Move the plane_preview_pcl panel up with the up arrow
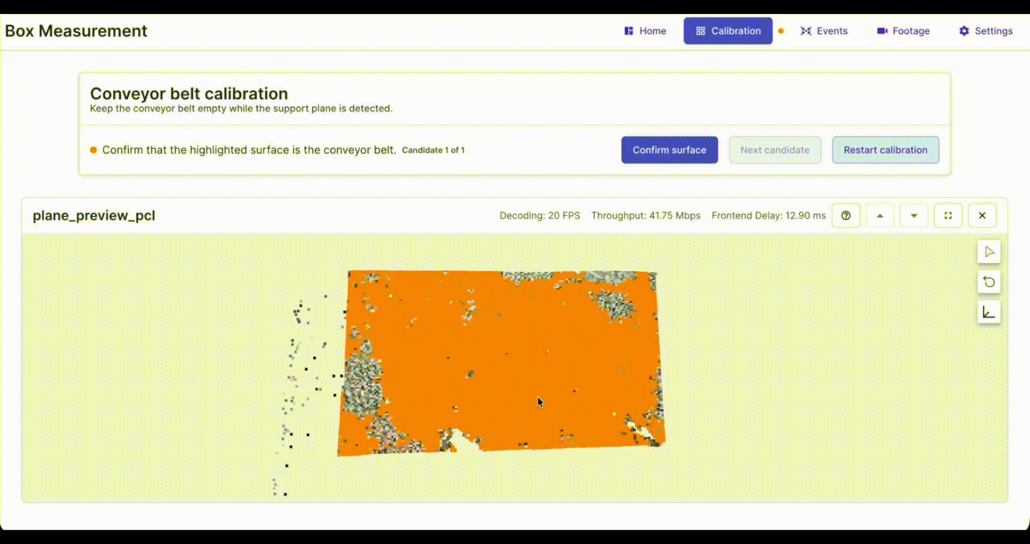Screen dimensions: 1030x544 [880, 216]
